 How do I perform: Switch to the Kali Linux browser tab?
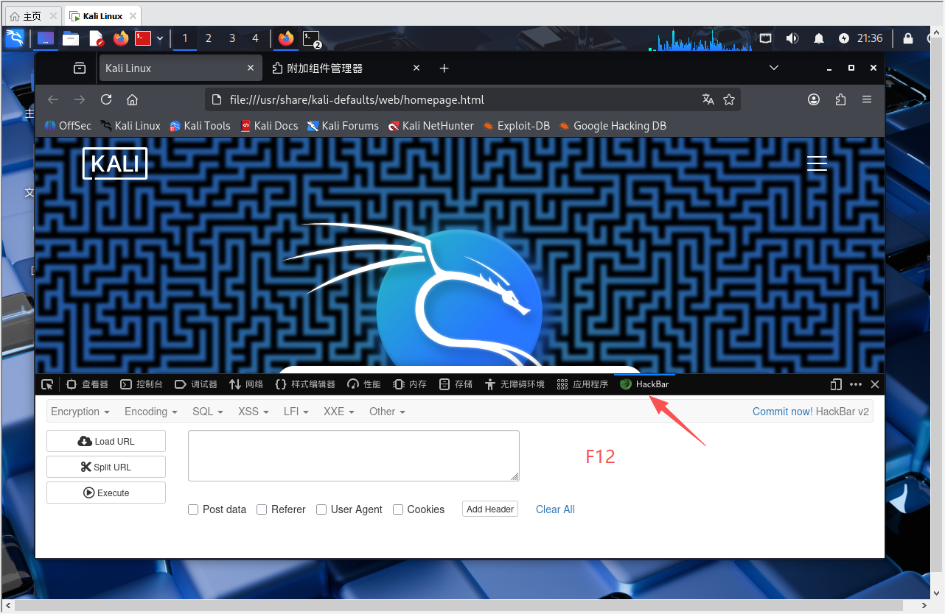coord(181,68)
